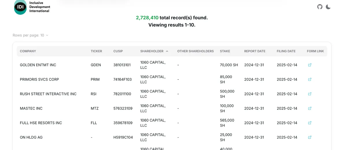The image size is (347, 150).
Task: Click the STAKE column header
Action: point(225,51)
